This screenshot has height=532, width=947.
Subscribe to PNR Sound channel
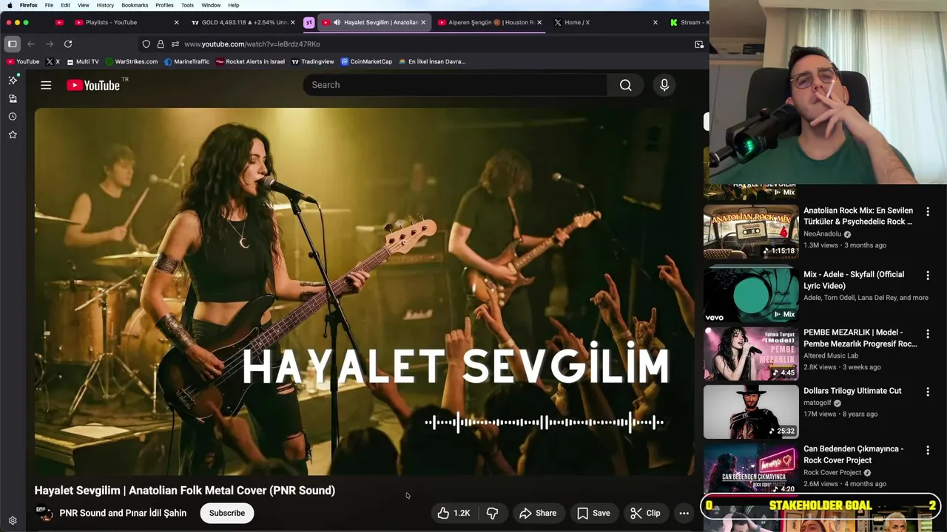227,513
